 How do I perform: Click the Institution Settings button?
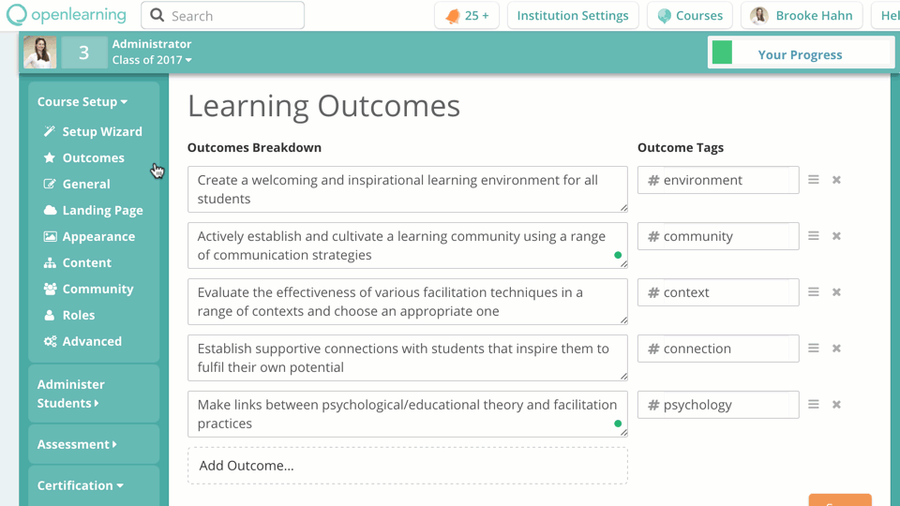[572, 16]
